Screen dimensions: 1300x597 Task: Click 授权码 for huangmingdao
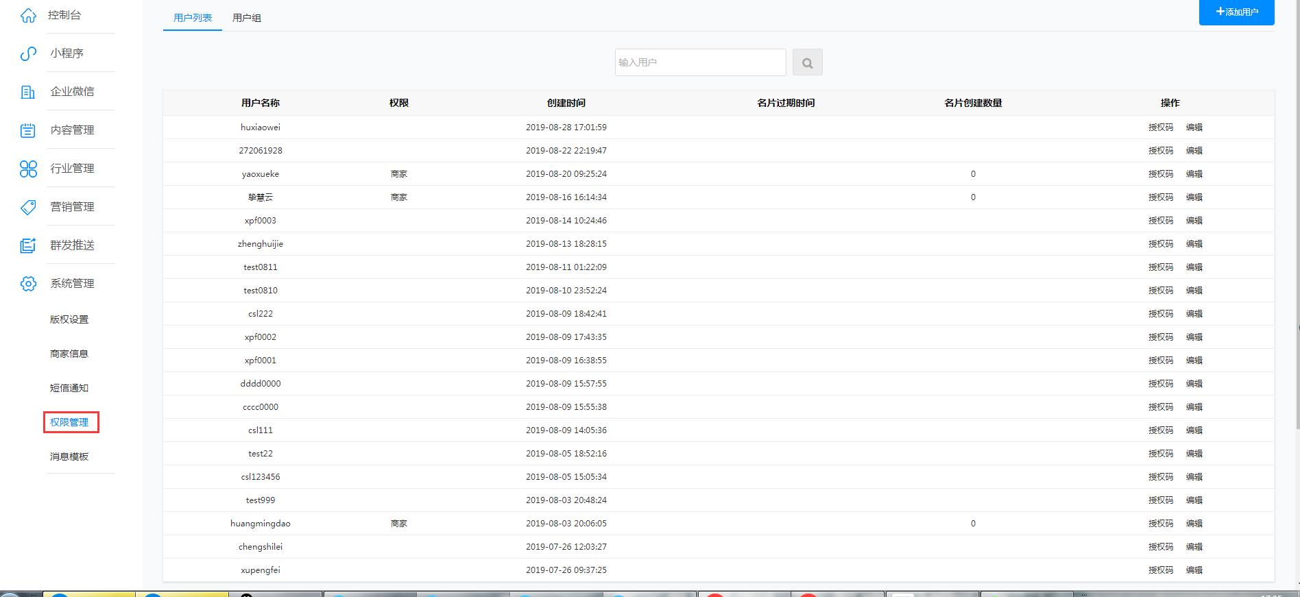[x=1161, y=524]
